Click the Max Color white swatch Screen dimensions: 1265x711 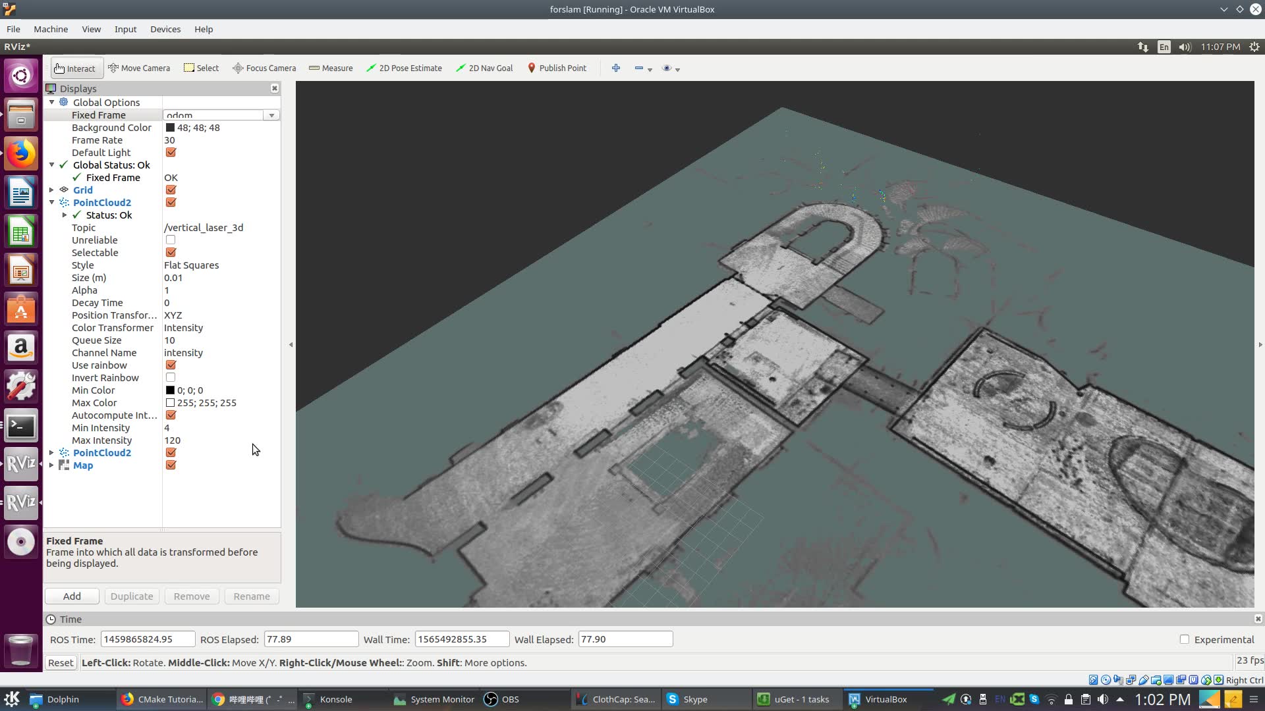pos(170,402)
